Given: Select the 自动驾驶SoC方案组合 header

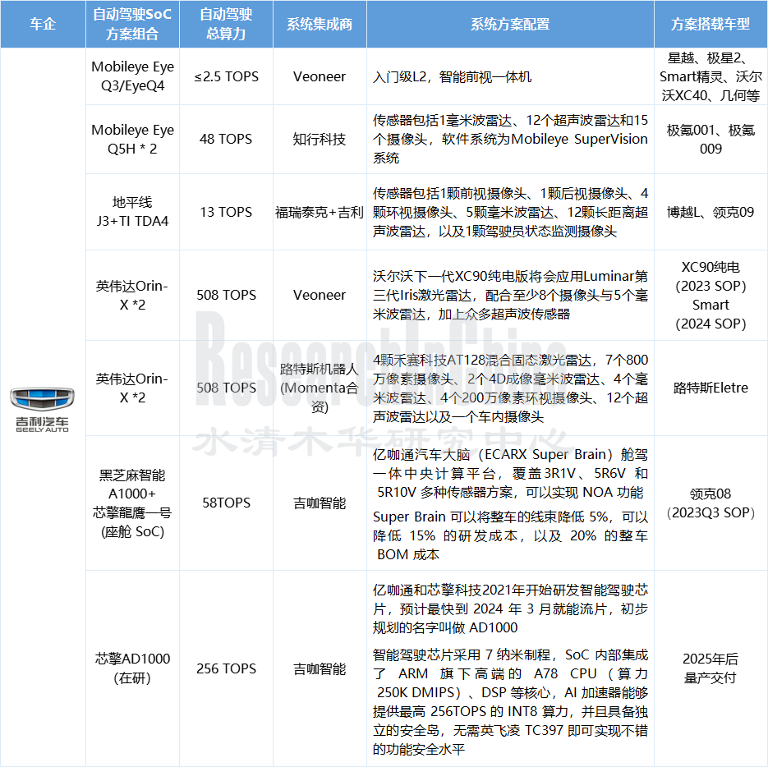Looking at the screenshot, I should tap(132, 24).
